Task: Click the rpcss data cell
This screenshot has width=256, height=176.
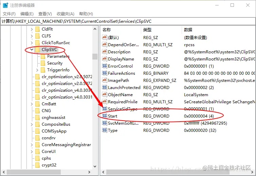Action: pos(189,45)
